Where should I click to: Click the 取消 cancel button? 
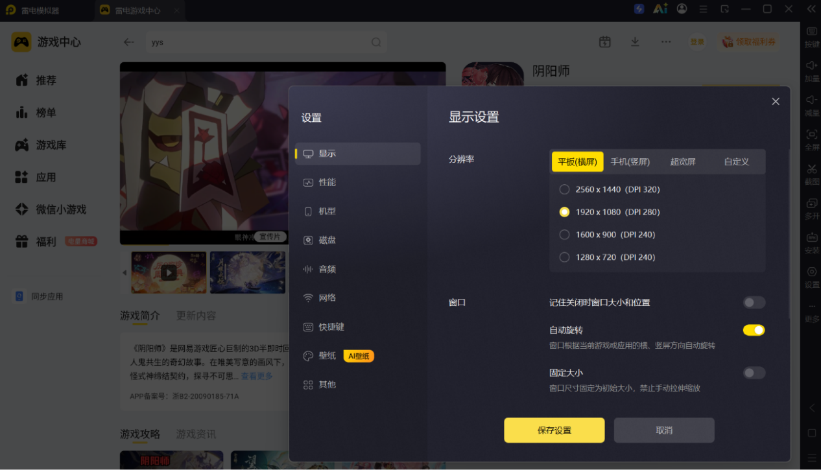[x=664, y=430]
